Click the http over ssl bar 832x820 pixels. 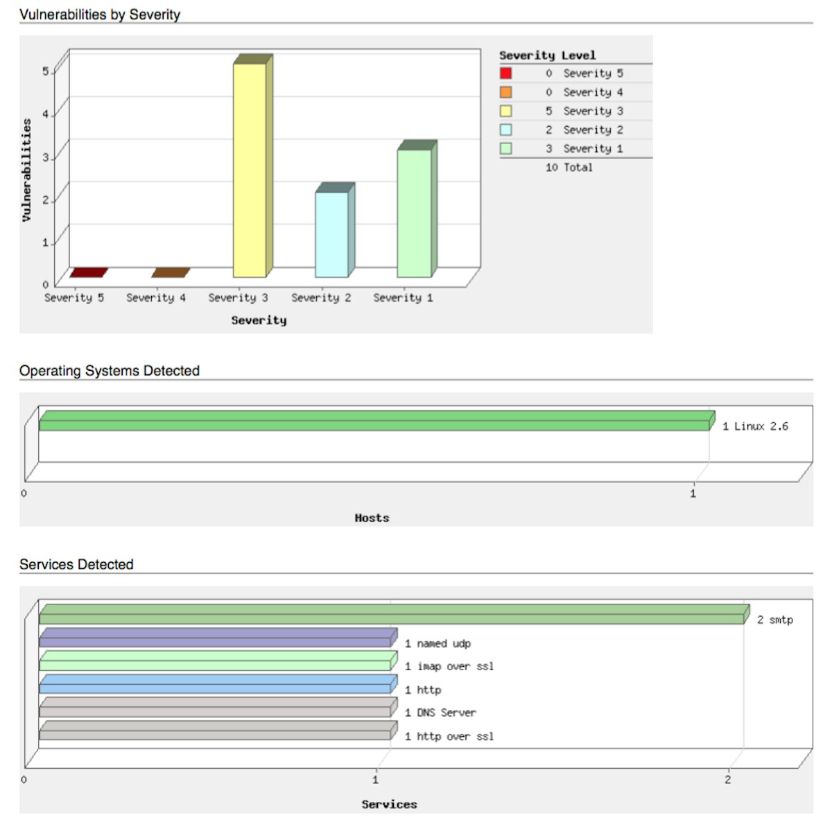point(218,731)
